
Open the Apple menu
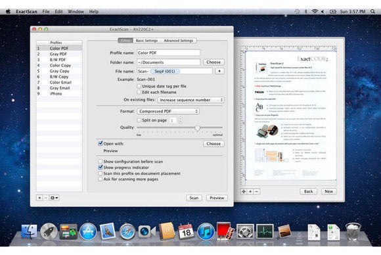(x=8, y=11)
